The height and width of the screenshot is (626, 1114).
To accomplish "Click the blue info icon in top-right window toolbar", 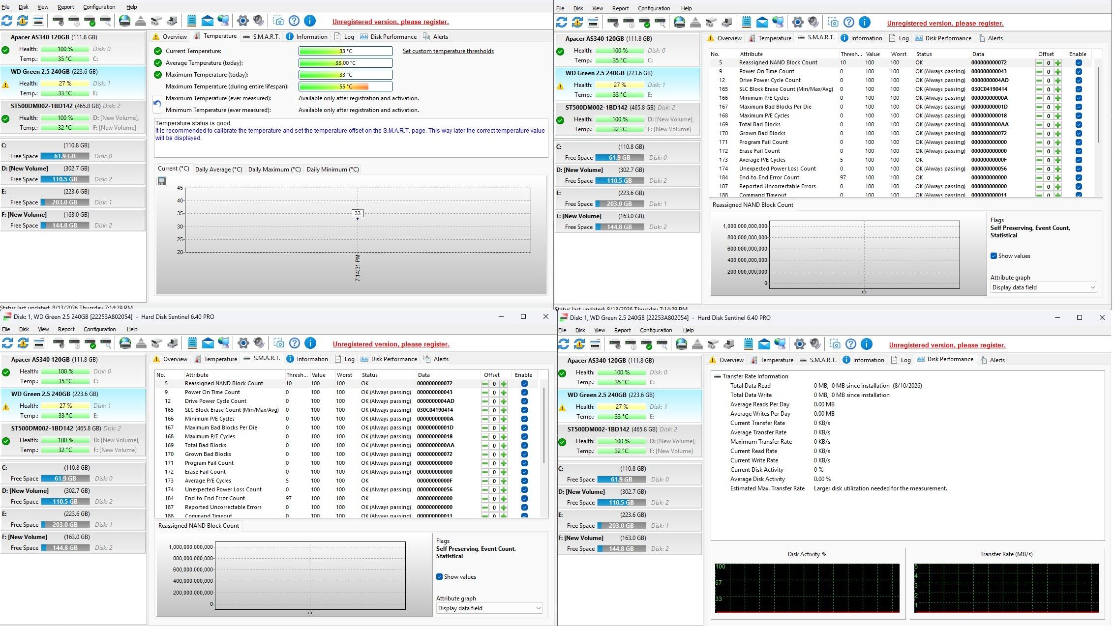I will pos(865,22).
